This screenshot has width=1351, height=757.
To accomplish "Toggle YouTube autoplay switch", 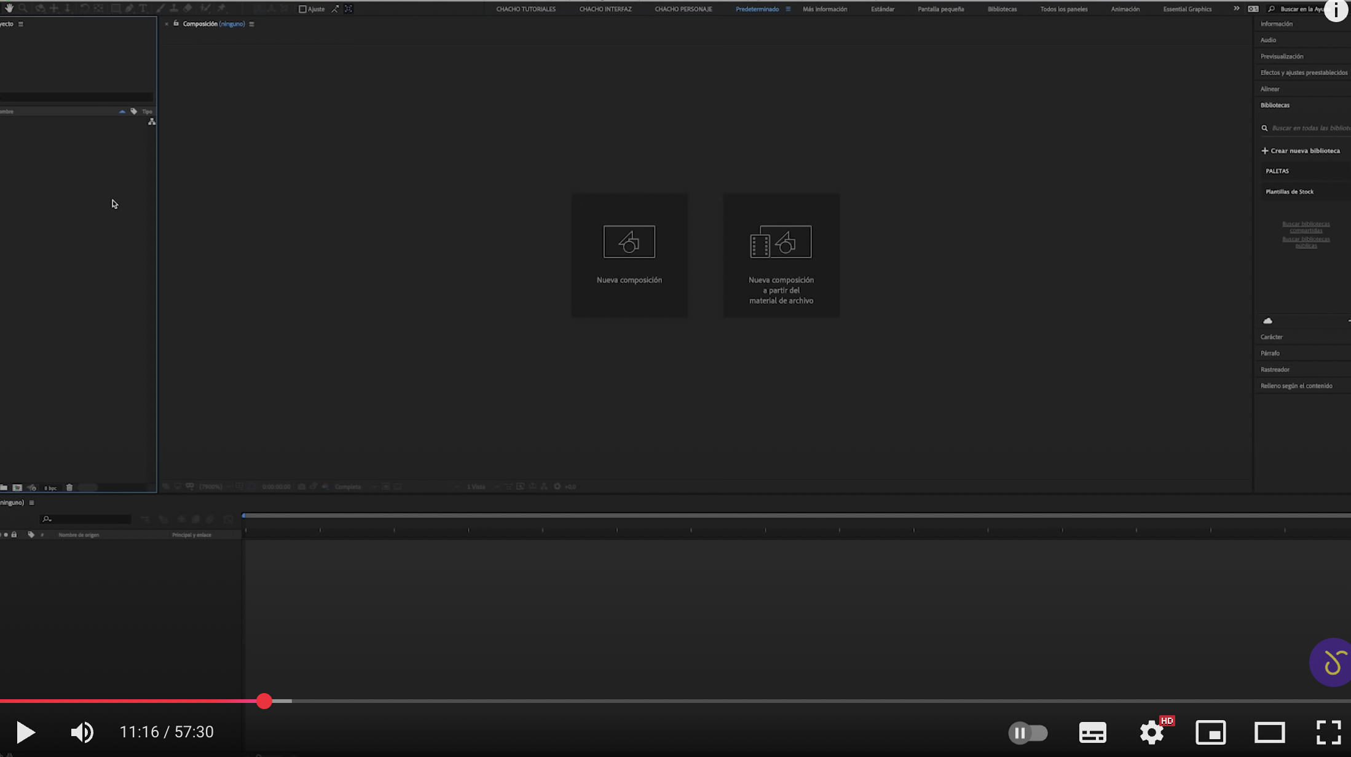I will [x=1028, y=732].
